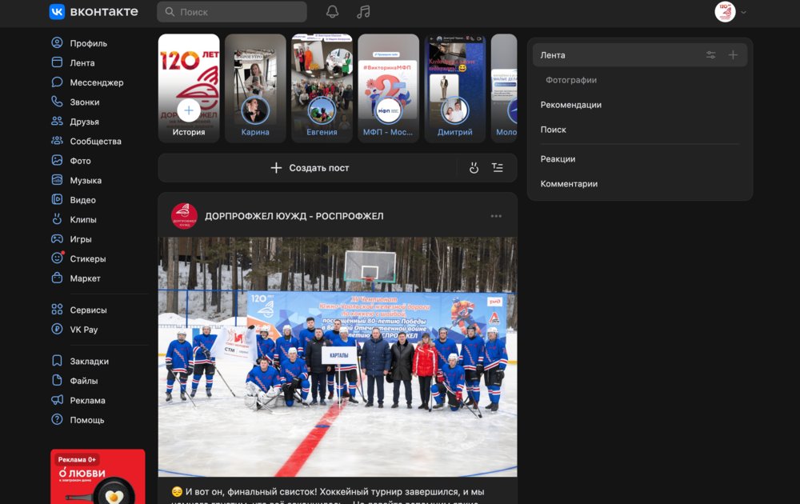Open Поиск in right panel
The image size is (800, 504).
click(x=553, y=130)
